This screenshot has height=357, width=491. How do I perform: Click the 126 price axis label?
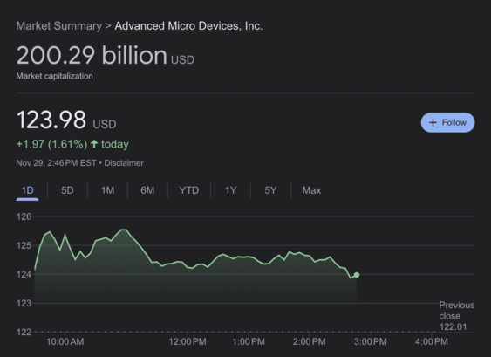(24, 216)
